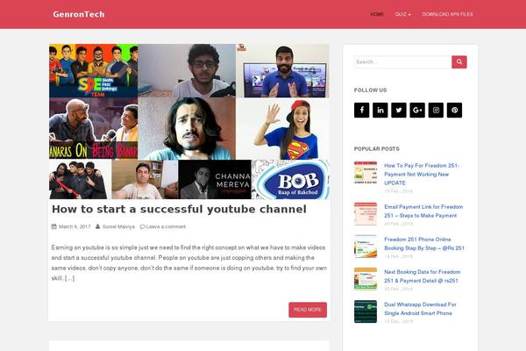The height and width of the screenshot is (351, 526).
Task: Click thumbnail of How To Pay For Freedom 251
Action: click(366, 173)
